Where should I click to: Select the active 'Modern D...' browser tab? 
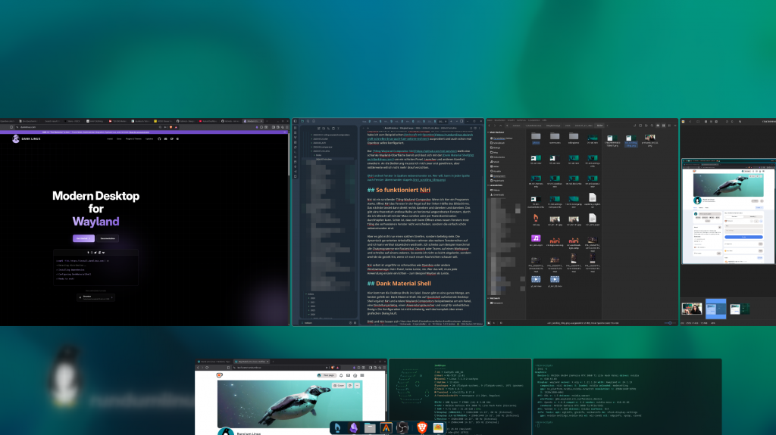(252, 121)
